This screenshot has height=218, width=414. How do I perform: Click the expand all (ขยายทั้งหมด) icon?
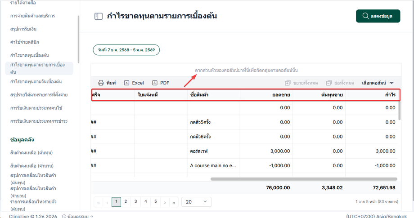(288, 83)
